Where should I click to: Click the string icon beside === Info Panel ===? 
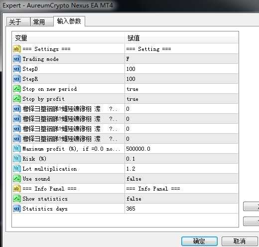(17, 189)
